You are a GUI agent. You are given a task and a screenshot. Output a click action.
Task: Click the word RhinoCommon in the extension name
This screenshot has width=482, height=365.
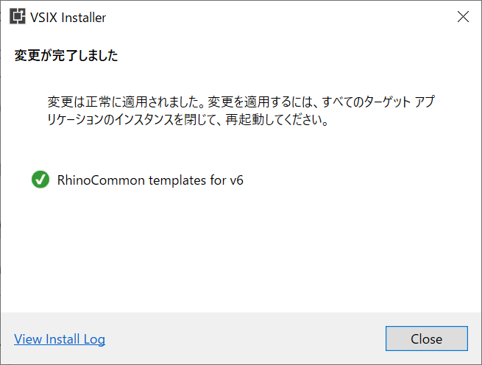(101, 180)
